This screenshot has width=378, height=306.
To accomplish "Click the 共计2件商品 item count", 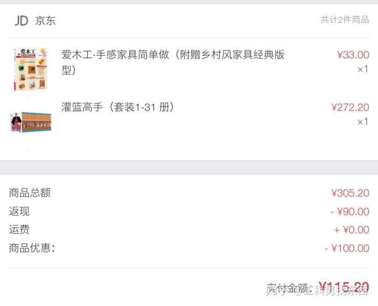I will 345,20.
